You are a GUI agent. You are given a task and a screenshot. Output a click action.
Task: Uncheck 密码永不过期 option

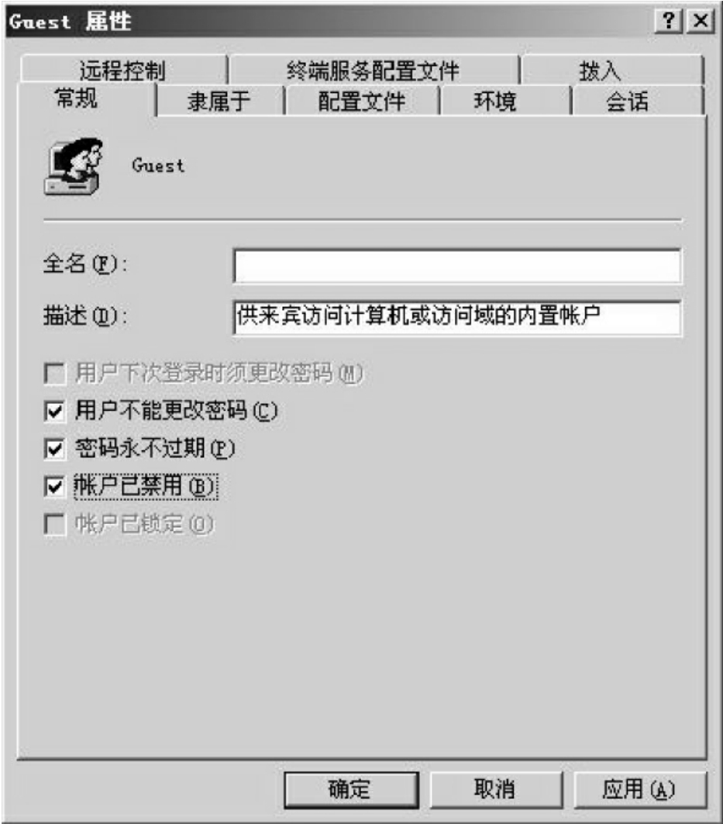[x=55, y=449]
